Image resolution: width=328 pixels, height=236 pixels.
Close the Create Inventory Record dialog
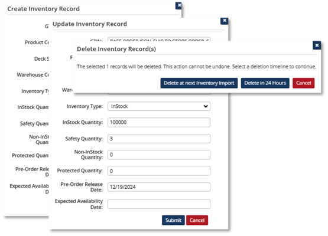tap(179, 5)
